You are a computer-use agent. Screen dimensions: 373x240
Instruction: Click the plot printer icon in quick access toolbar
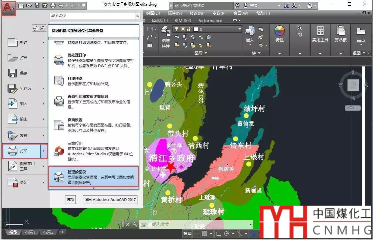pos(53,6)
